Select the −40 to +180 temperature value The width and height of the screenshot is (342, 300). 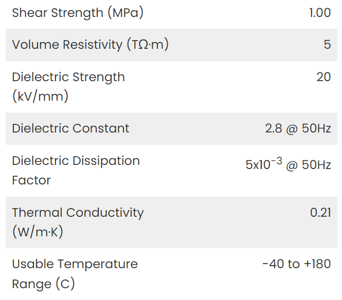coord(297,264)
